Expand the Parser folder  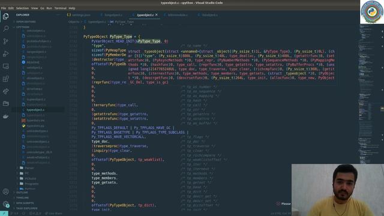pyautogui.click(x=29, y=168)
